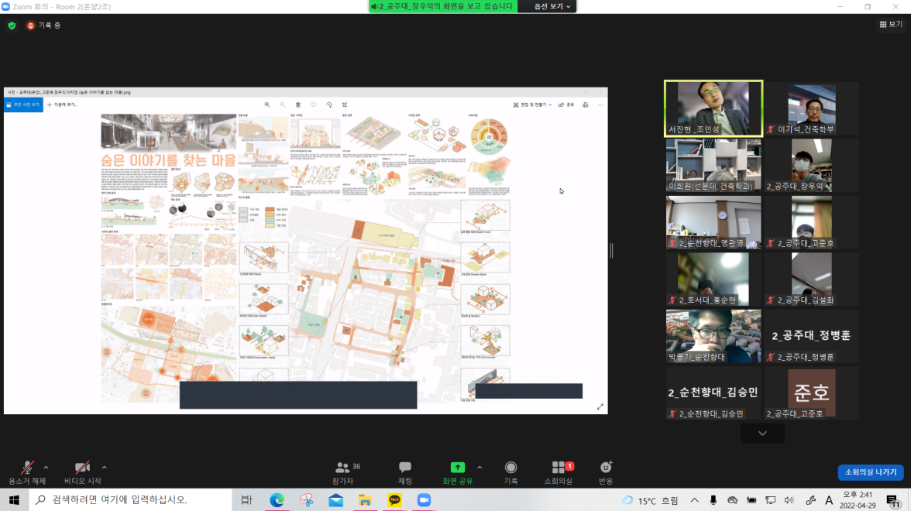Unmute the microphone (음소거 해제)
Image resolution: width=911 pixels, height=511 pixels.
click(x=28, y=472)
